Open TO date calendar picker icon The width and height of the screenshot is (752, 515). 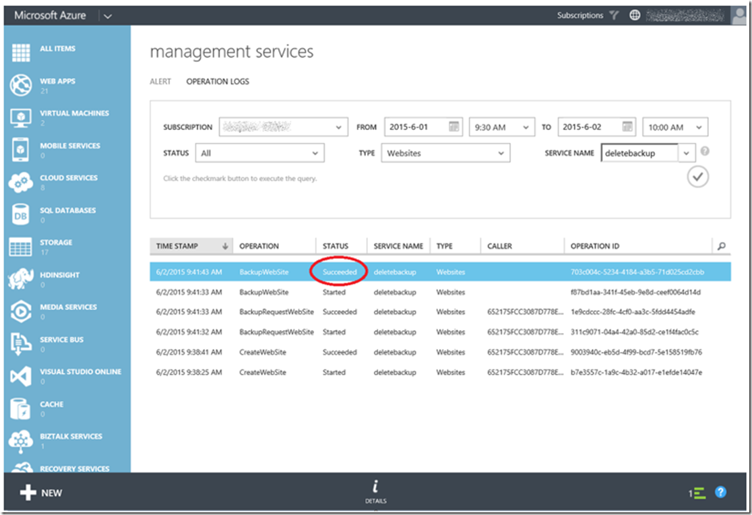(627, 127)
